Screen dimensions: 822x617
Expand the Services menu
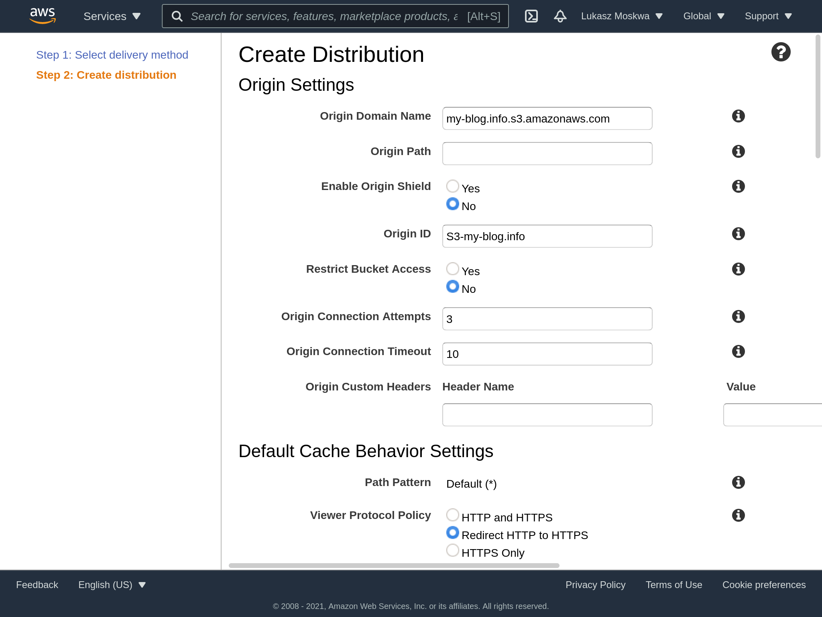pos(112,16)
